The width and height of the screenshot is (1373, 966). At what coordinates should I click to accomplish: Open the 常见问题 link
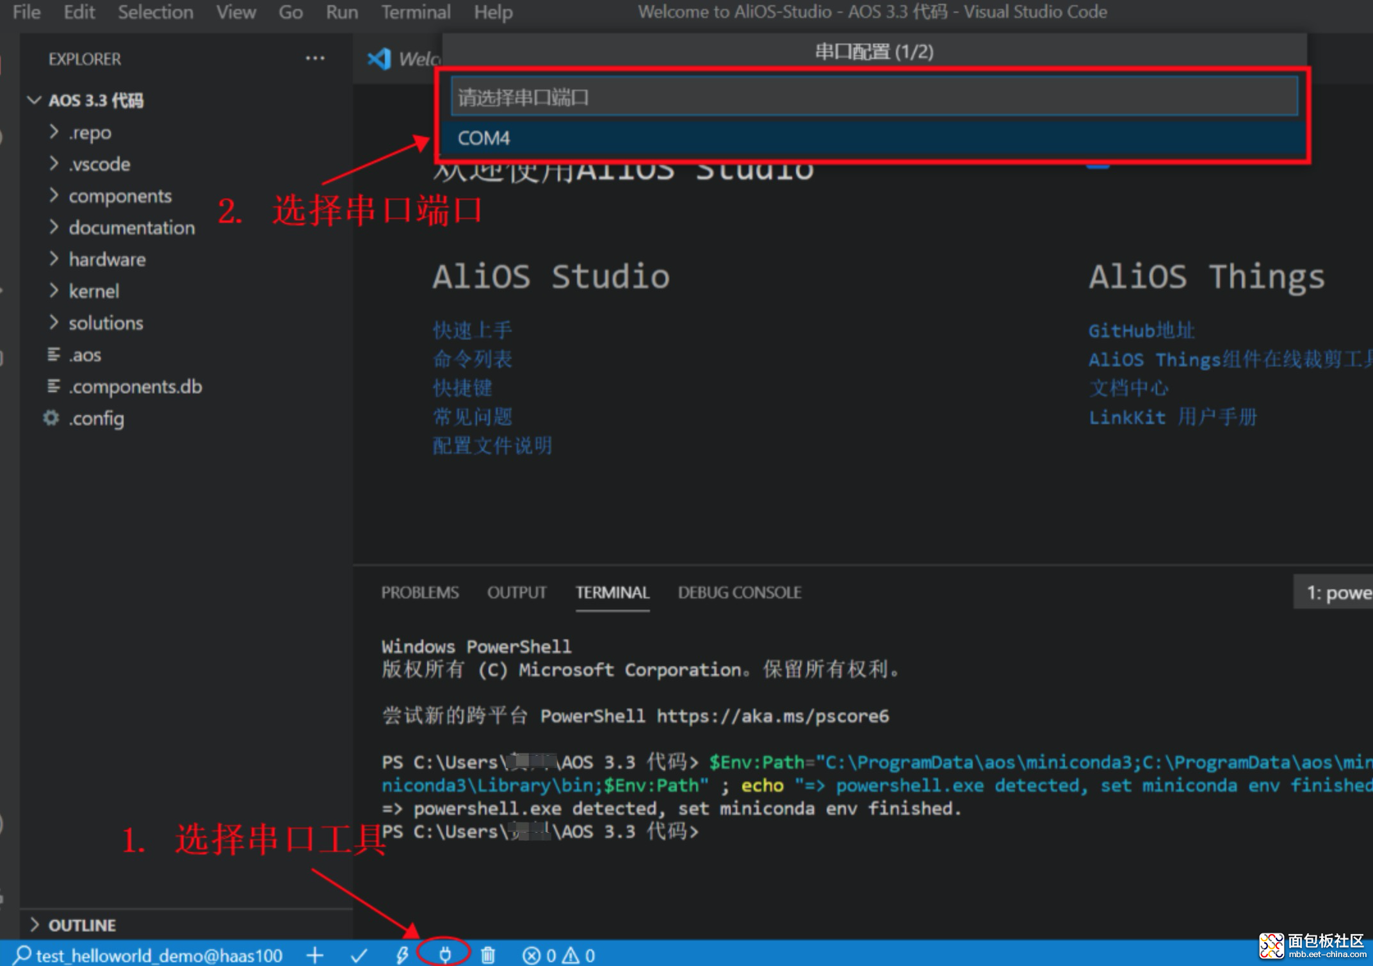(473, 417)
